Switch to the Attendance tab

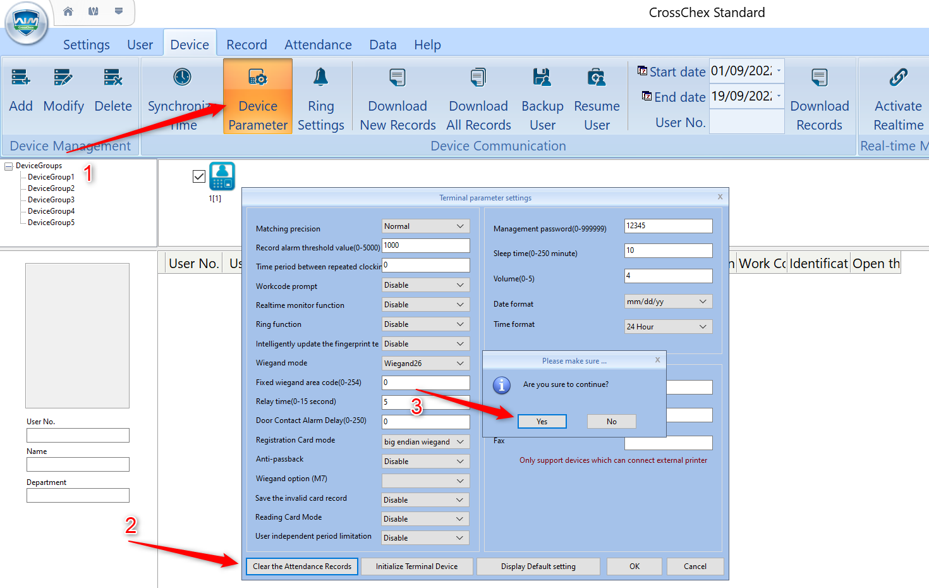(318, 45)
